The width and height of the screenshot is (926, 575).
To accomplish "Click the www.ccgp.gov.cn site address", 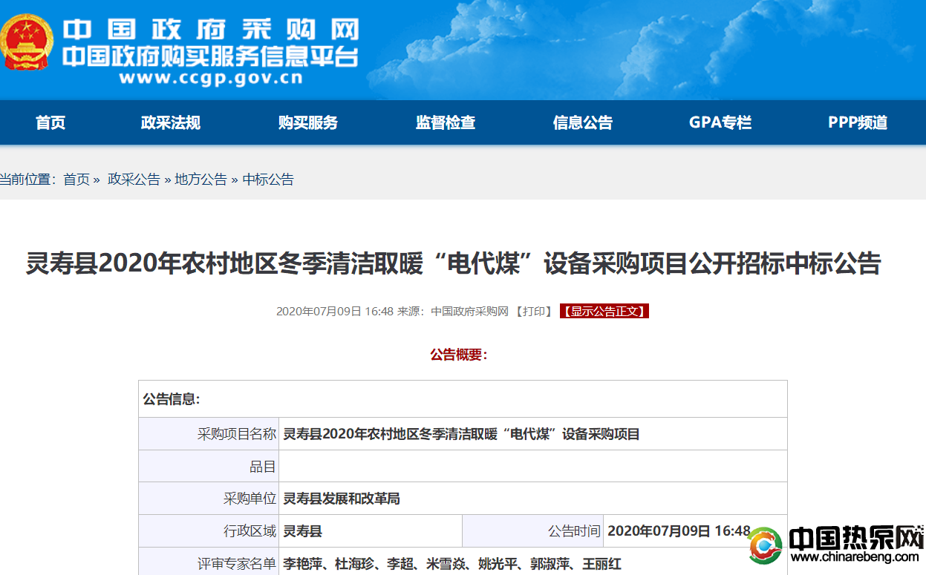I will [x=210, y=78].
